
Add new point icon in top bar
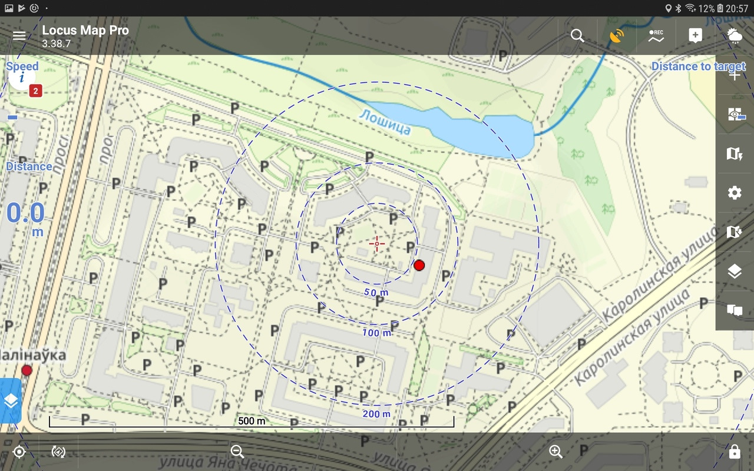695,36
